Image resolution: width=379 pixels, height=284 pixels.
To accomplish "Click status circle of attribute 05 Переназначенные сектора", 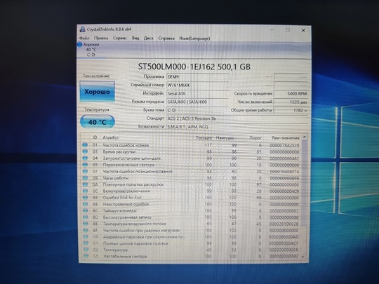I will [85, 165].
